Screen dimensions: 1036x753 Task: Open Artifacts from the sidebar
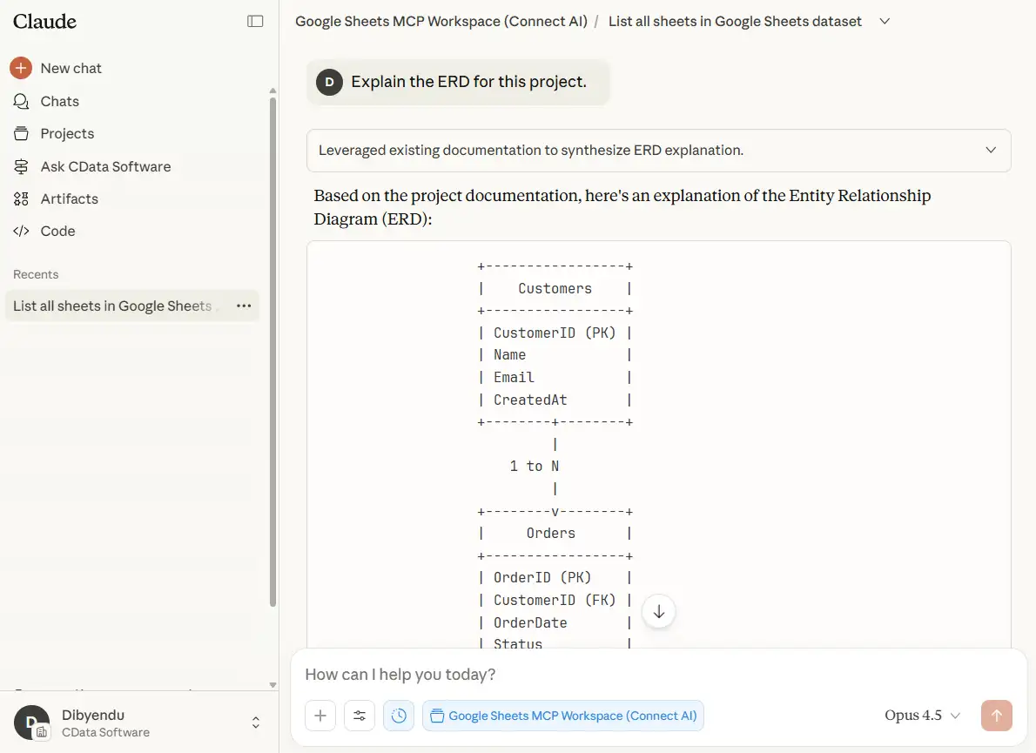tap(69, 198)
